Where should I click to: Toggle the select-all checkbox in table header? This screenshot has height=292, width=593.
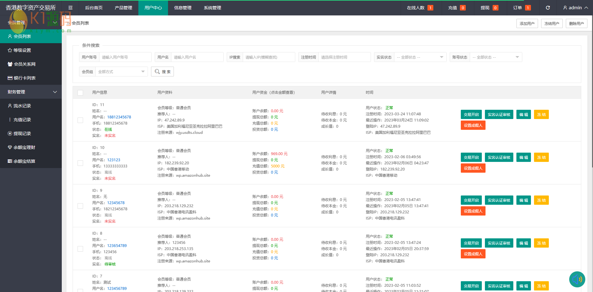coord(80,93)
